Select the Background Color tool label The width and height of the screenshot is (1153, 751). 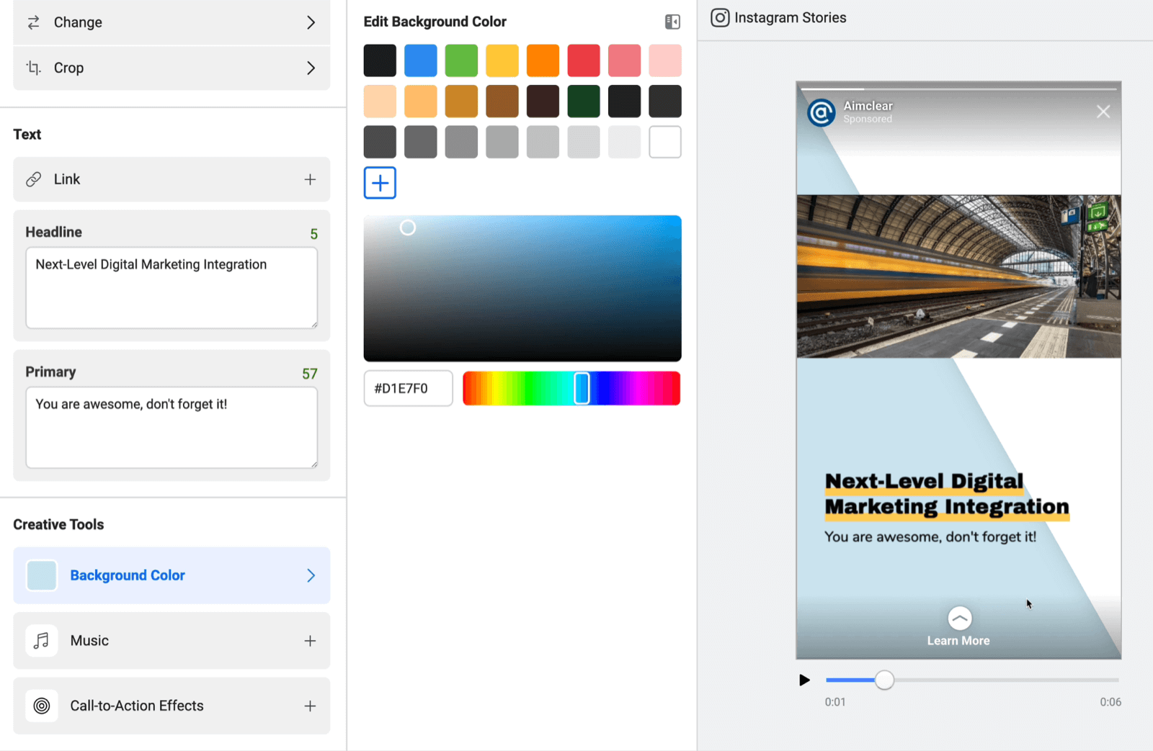(x=128, y=575)
